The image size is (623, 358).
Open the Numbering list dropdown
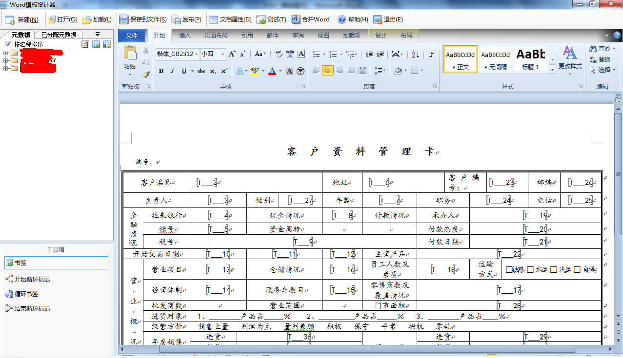(x=341, y=54)
